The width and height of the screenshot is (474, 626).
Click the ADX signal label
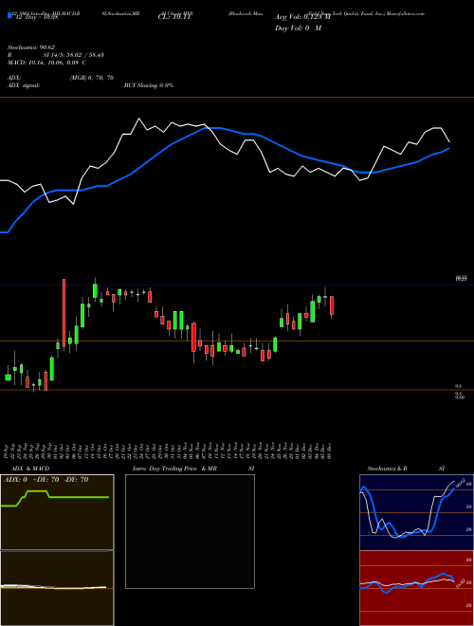pos(24,85)
